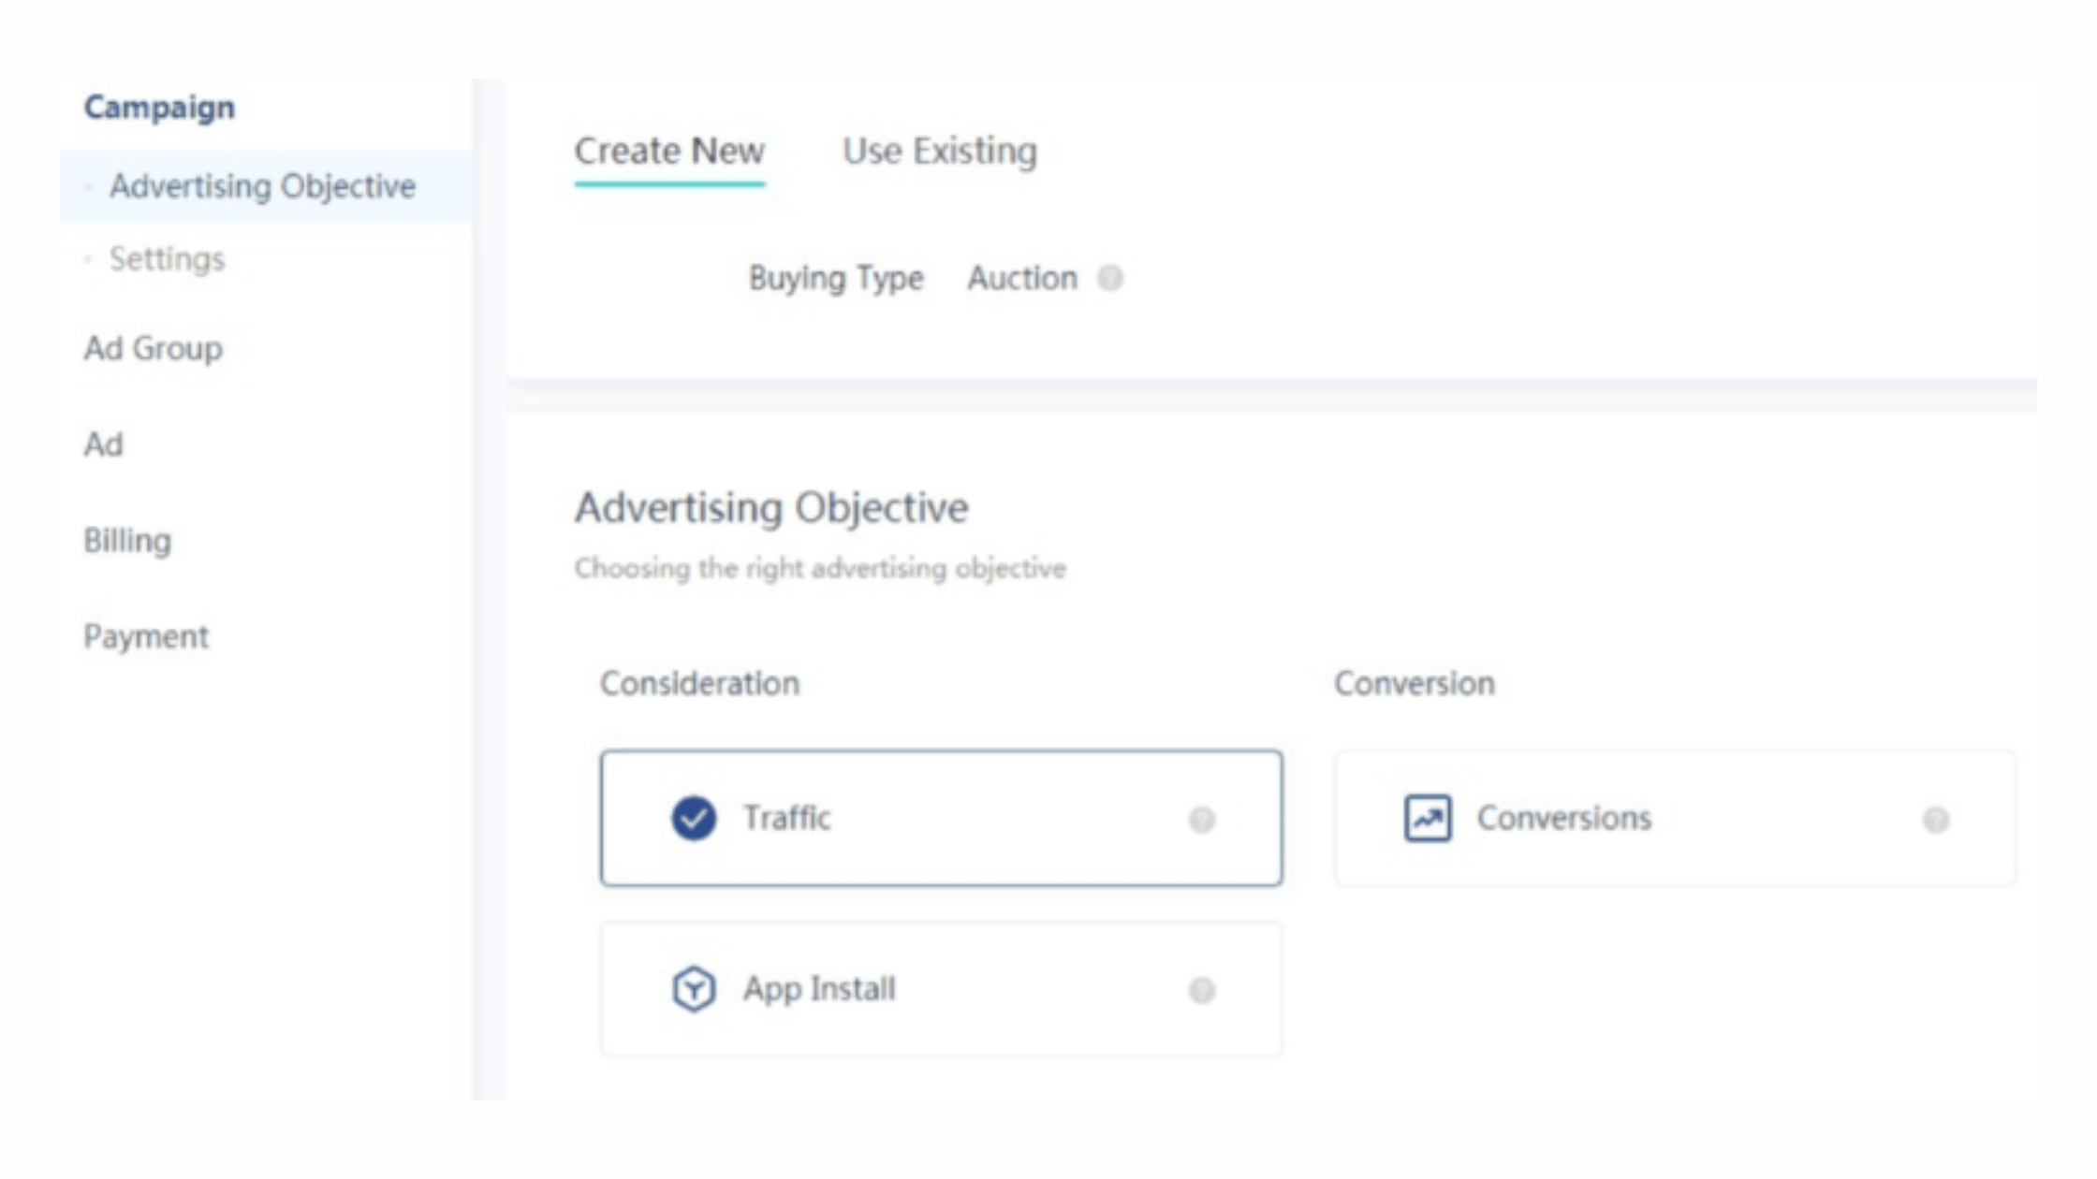Viewport: 2097px width, 1179px height.
Task: Go to the Ad section
Action: point(103,444)
